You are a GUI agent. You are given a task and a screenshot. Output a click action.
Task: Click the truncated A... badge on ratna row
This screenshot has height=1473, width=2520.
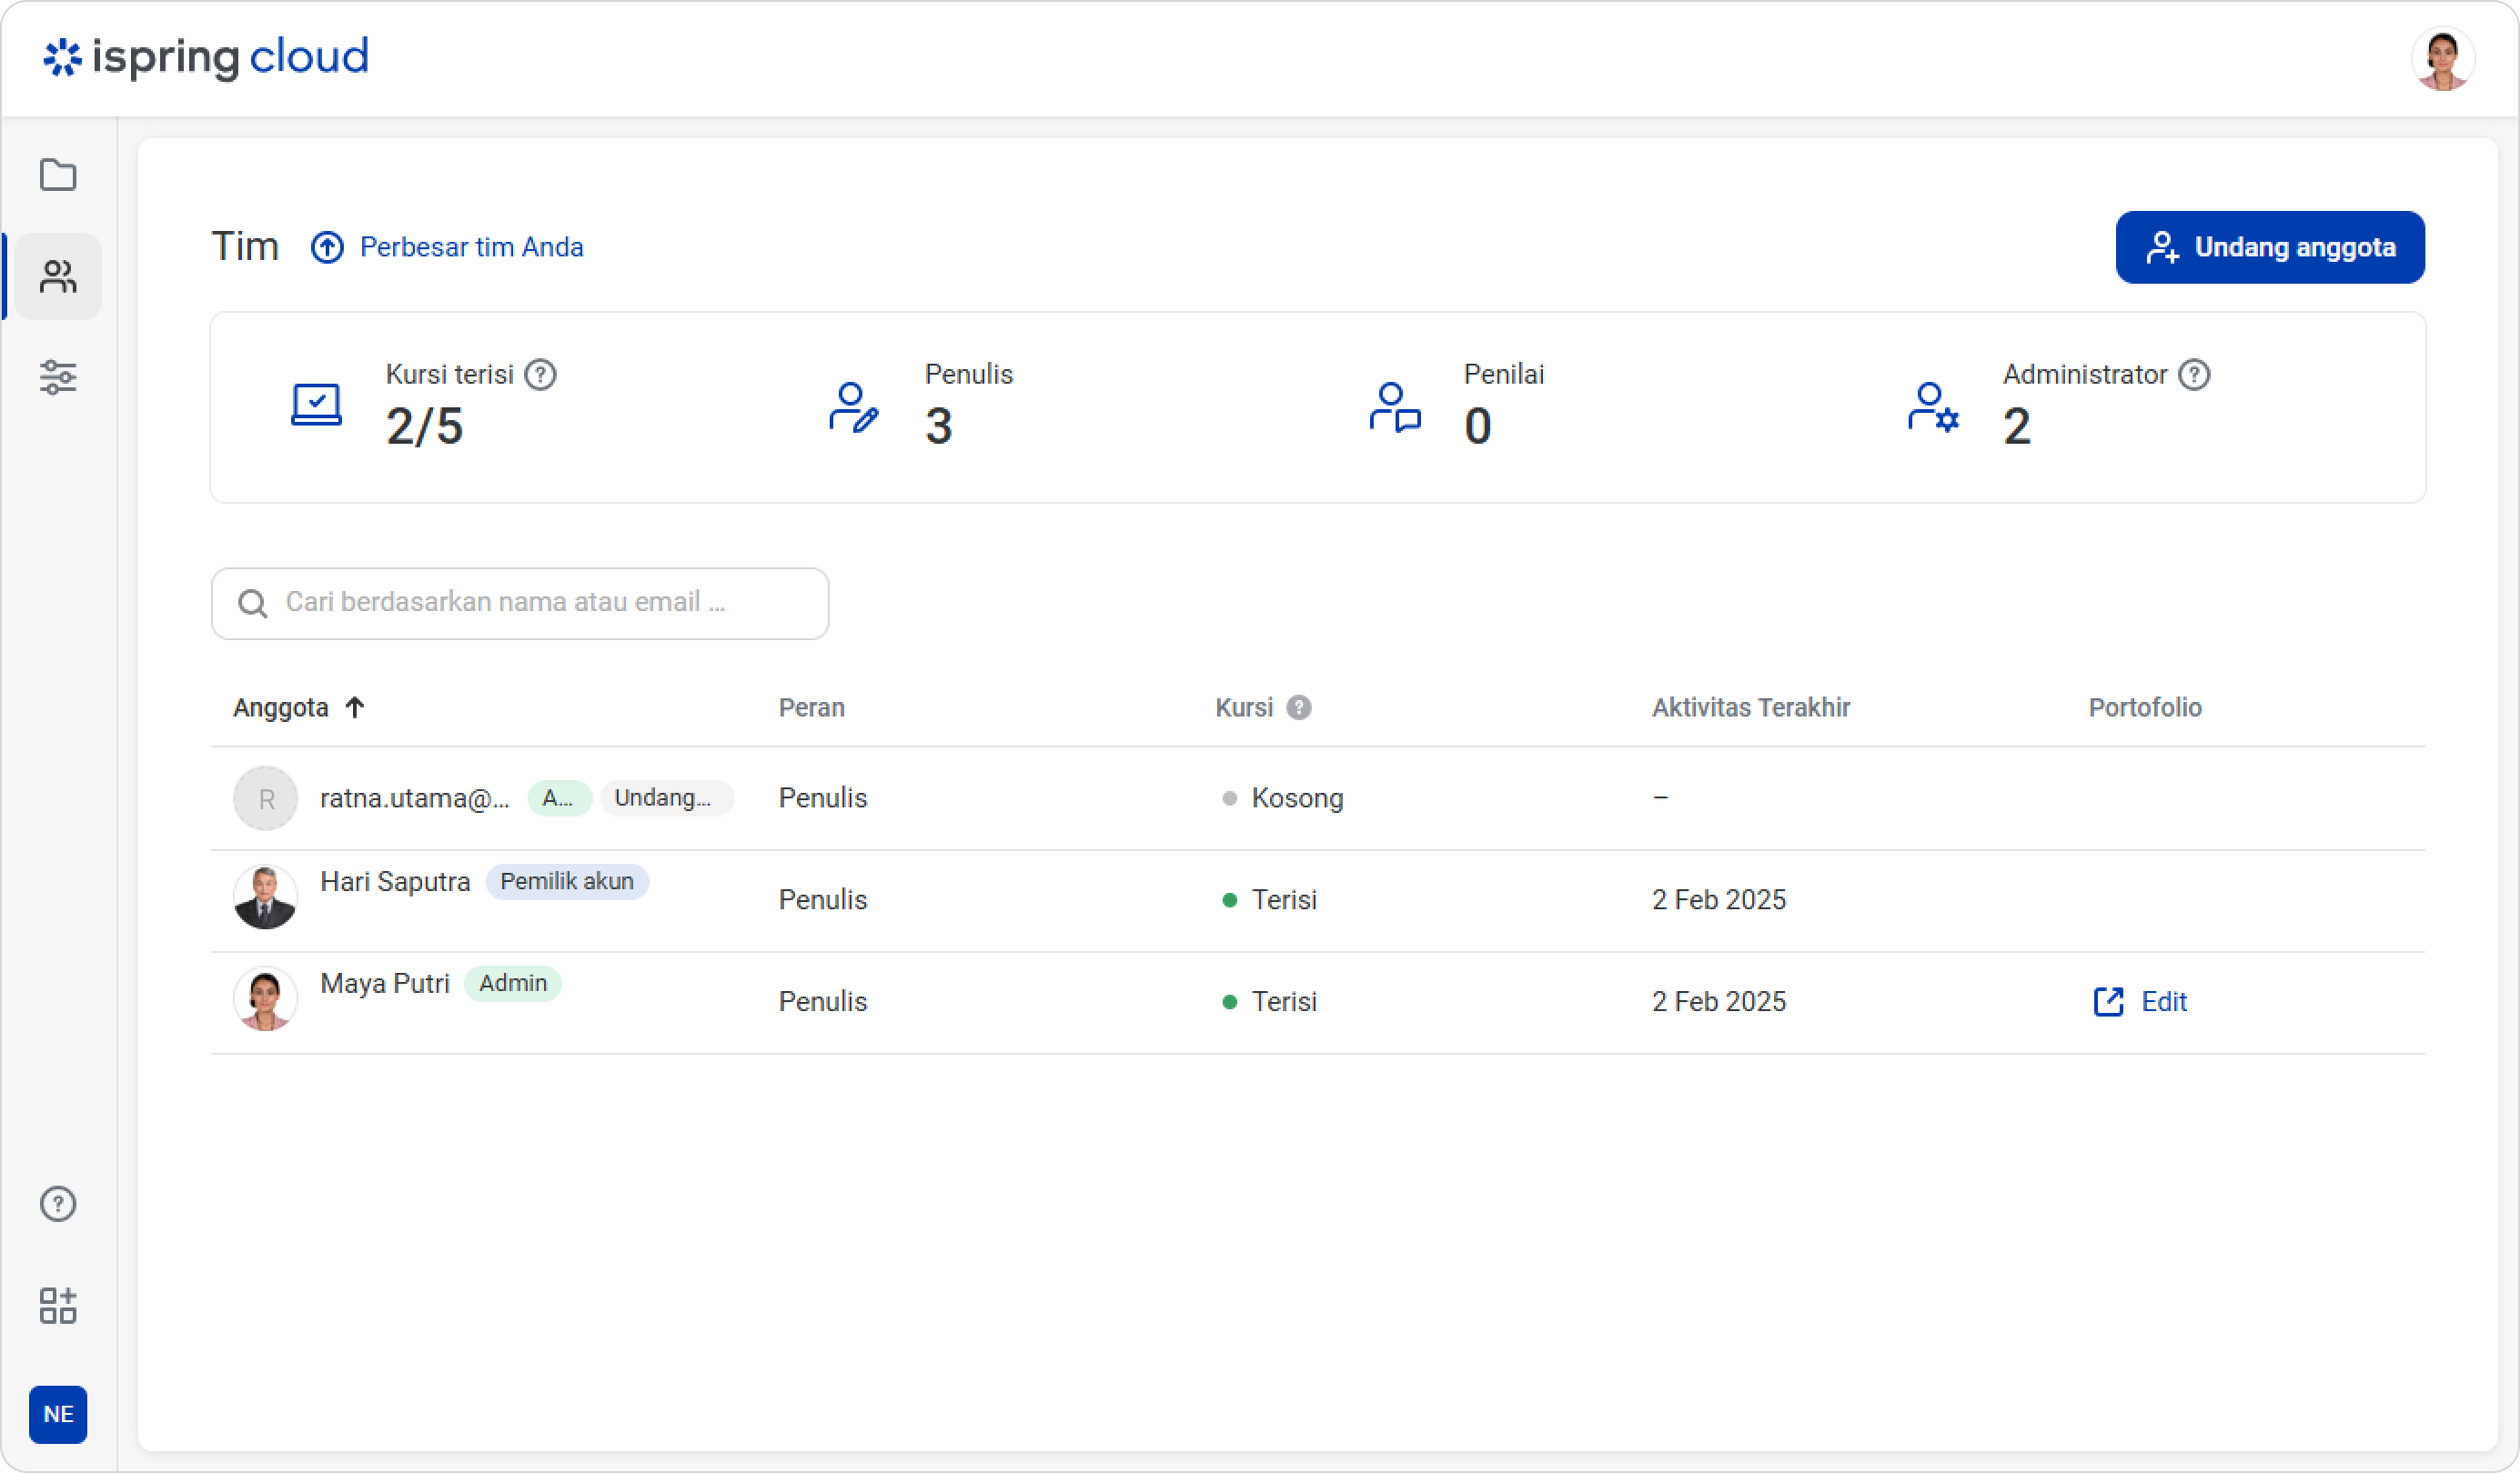559,797
